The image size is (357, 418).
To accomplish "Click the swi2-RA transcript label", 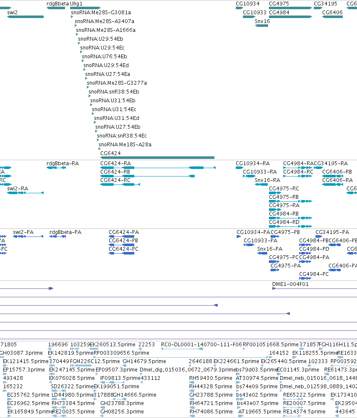I will (18, 189).
